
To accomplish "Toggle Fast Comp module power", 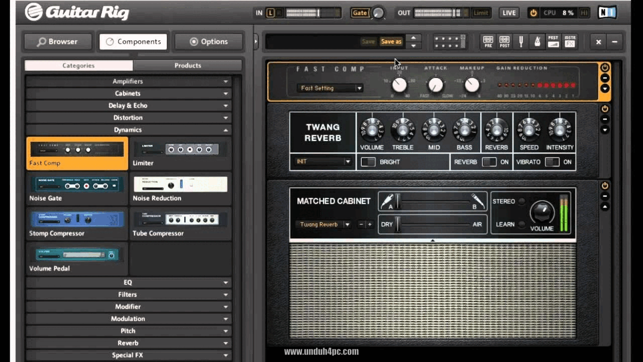I will click(x=605, y=67).
